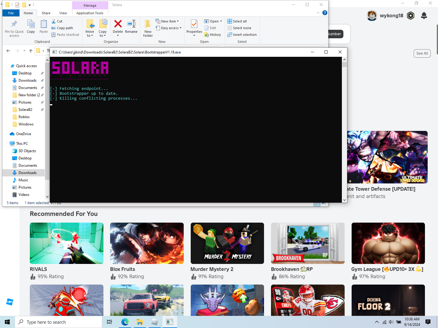
Task: Open the Explorer Help icon
Action: (325, 13)
